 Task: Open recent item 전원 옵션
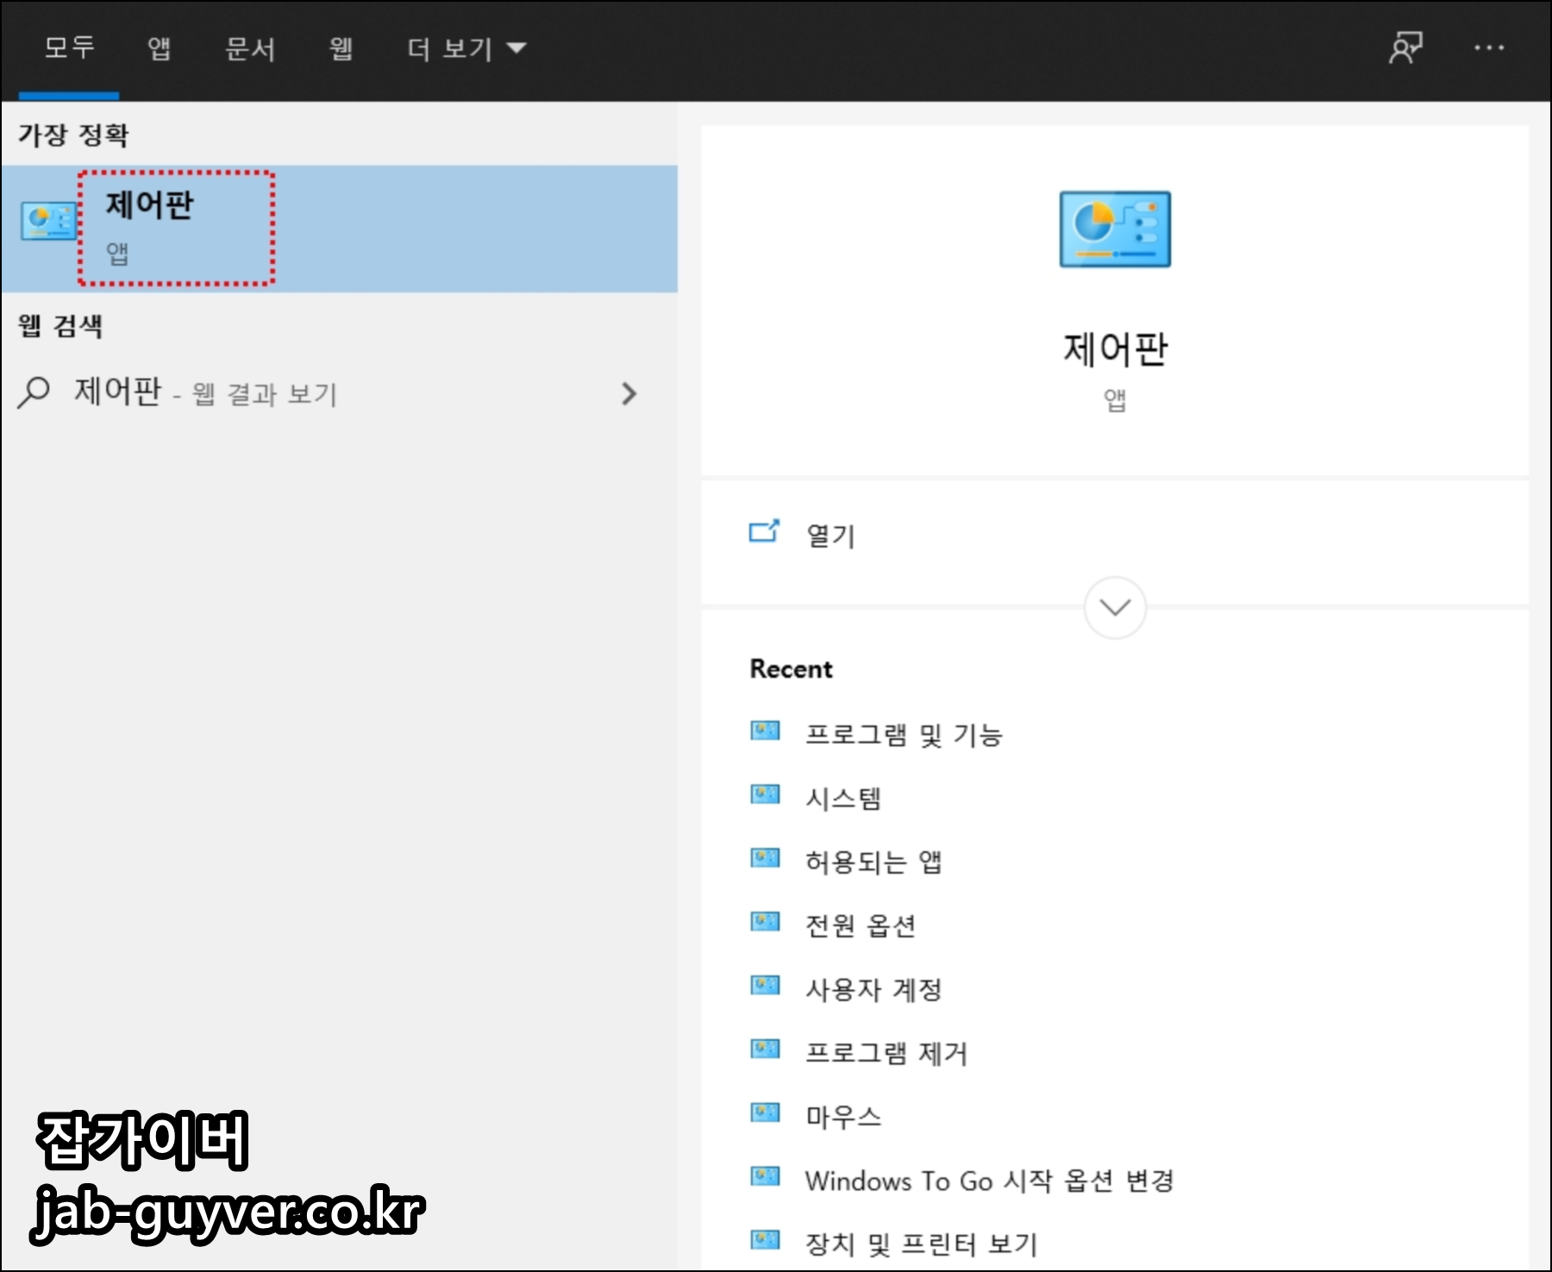[860, 926]
